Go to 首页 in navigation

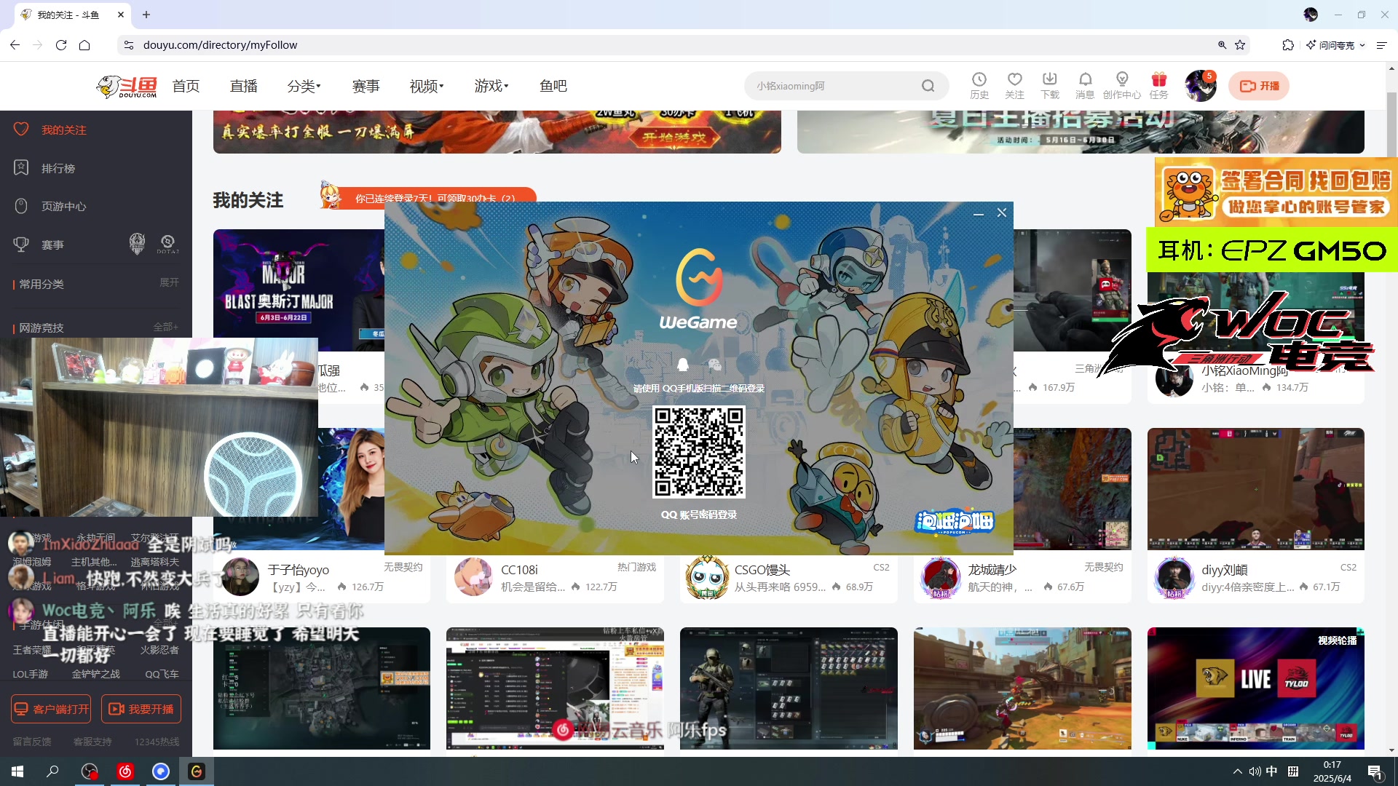pos(186,86)
